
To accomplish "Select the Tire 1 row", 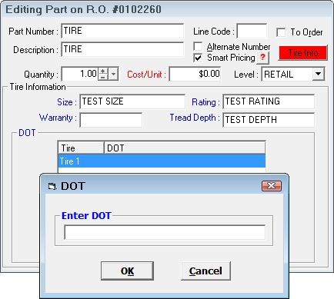I will [162, 161].
